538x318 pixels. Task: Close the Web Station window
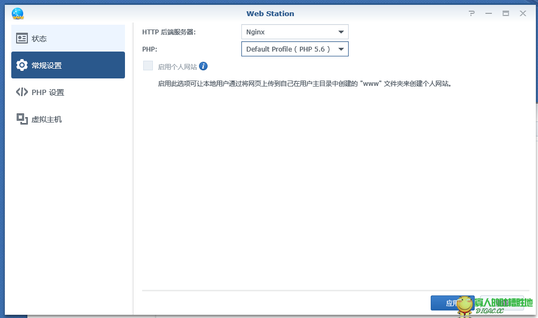pyautogui.click(x=523, y=13)
